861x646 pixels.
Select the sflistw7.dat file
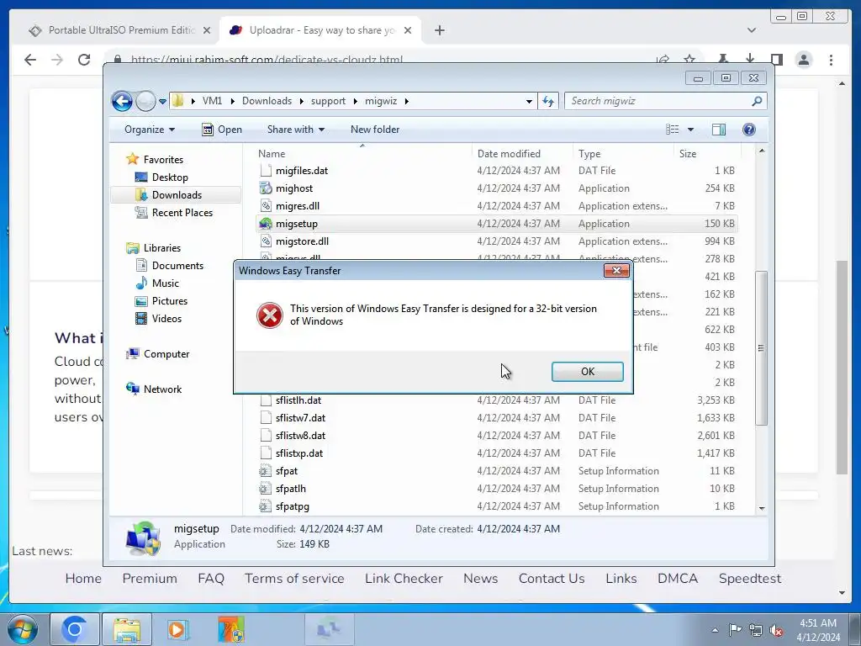300,418
